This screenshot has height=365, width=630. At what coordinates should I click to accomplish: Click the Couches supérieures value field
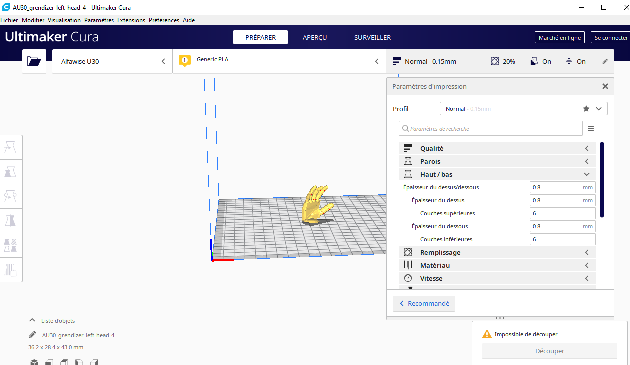563,213
